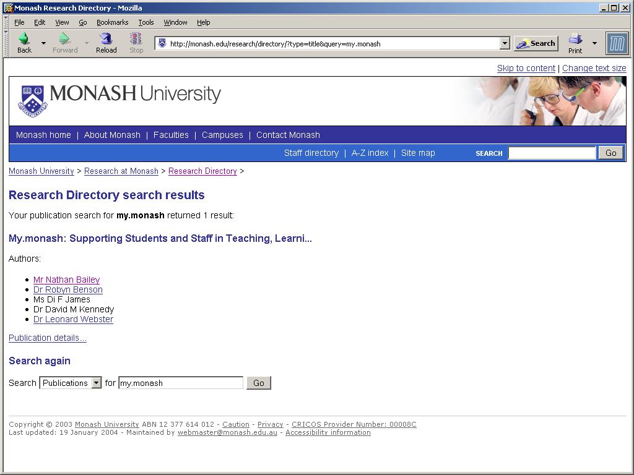Viewport: 634px width, 475px height.
Task: Open the Edit menu
Action: [40, 22]
